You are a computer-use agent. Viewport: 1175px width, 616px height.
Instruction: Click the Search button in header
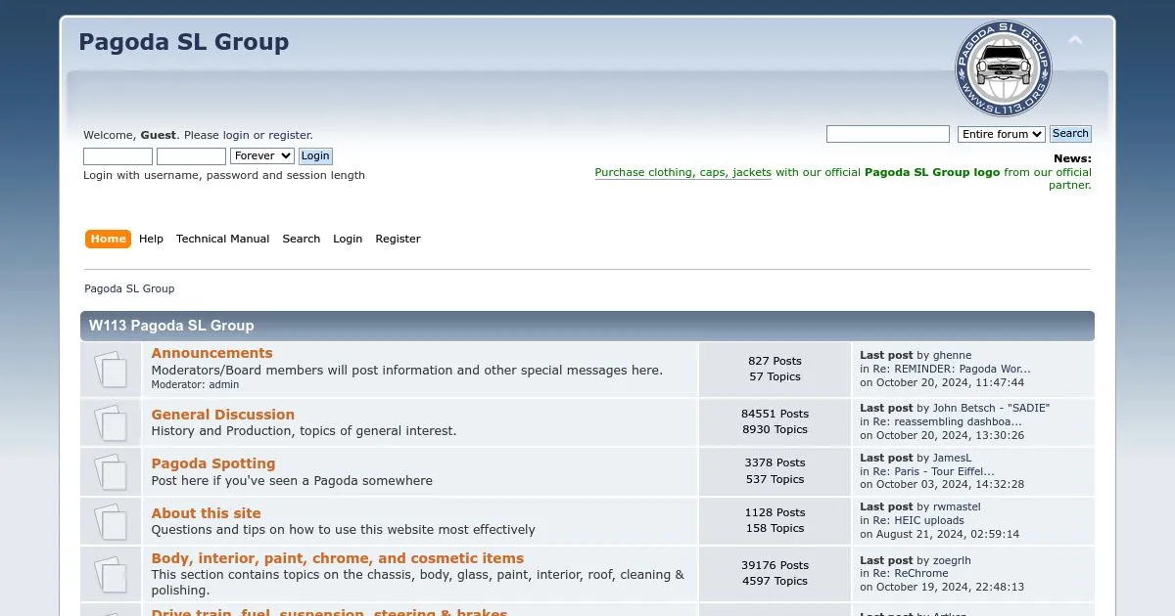click(x=1070, y=134)
